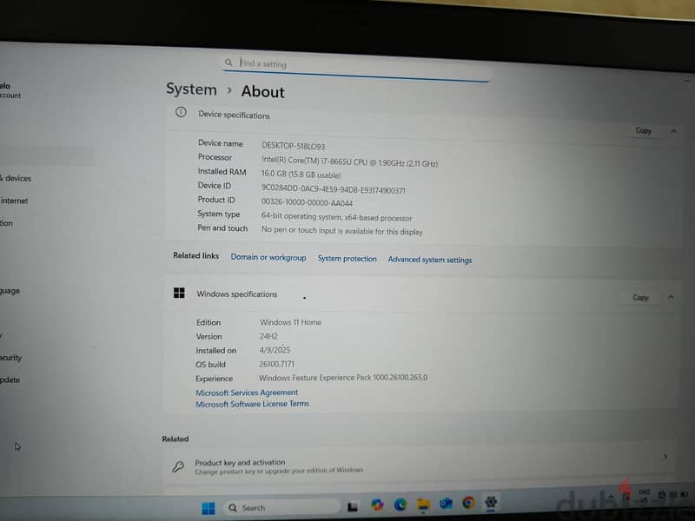The height and width of the screenshot is (521, 695).
Task: Click the key icon for Product key
Action: pyautogui.click(x=179, y=466)
